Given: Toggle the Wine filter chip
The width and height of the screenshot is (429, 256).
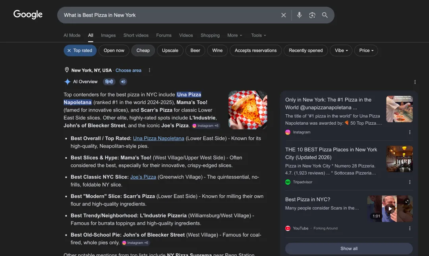Looking at the screenshot, I should point(217,50).
